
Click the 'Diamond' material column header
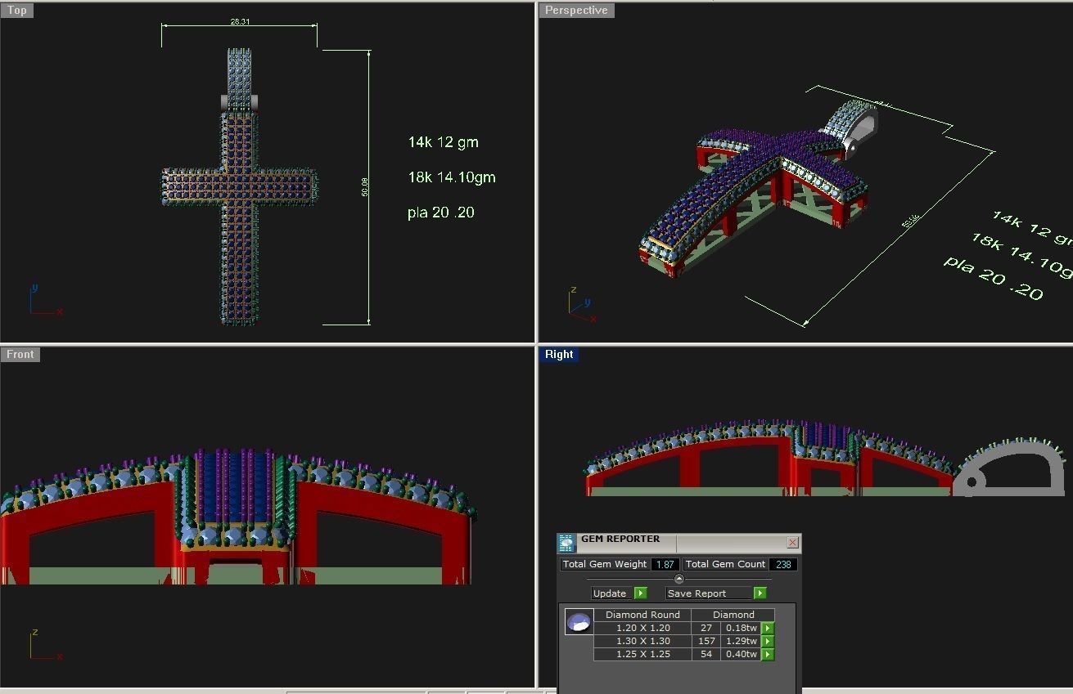[733, 615]
